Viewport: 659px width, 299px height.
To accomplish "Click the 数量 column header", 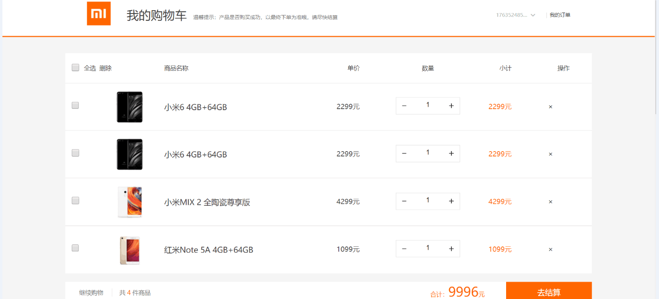I will coord(428,68).
